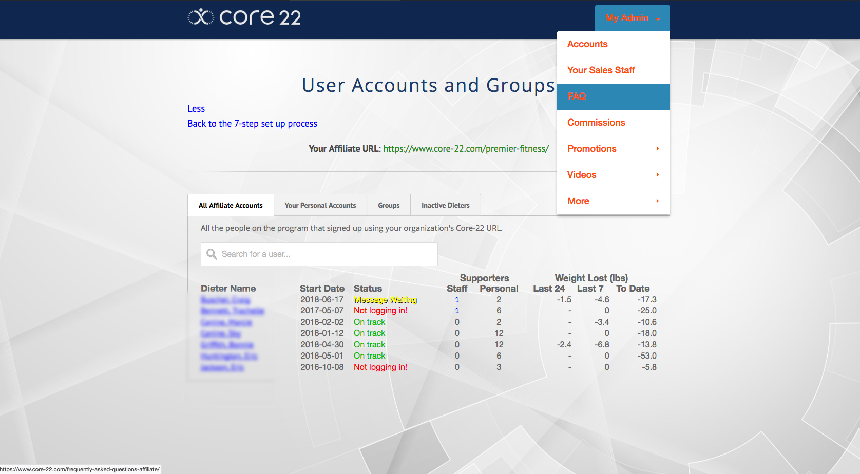Click the Less link

point(196,109)
